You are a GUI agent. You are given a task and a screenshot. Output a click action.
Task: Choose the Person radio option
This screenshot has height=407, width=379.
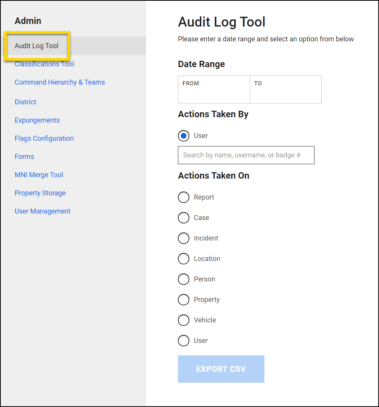[x=184, y=279]
